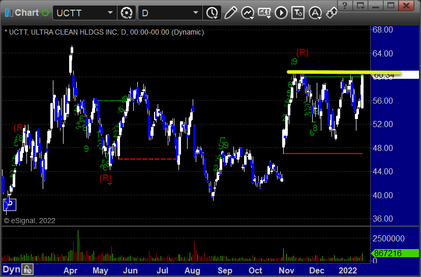421x277 pixels.
Task: Toggle the lock icon beside Dyn
Action: (x=27, y=269)
